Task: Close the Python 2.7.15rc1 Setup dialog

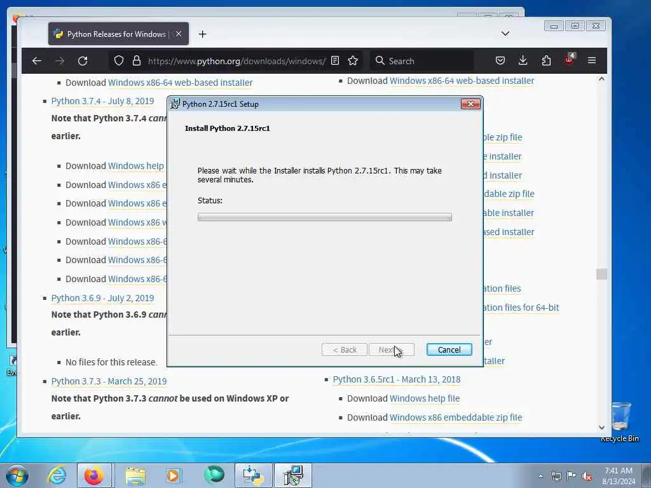Action: point(471,104)
